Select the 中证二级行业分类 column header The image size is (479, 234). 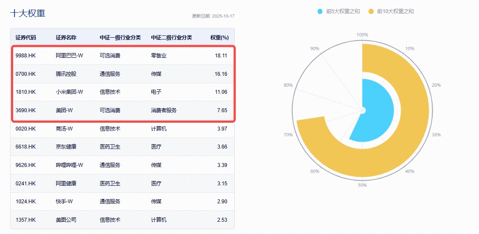coord(172,38)
